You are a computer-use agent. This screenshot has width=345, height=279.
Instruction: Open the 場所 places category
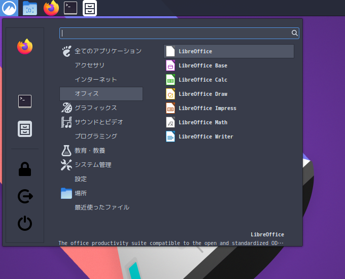[x=101, y=193]
